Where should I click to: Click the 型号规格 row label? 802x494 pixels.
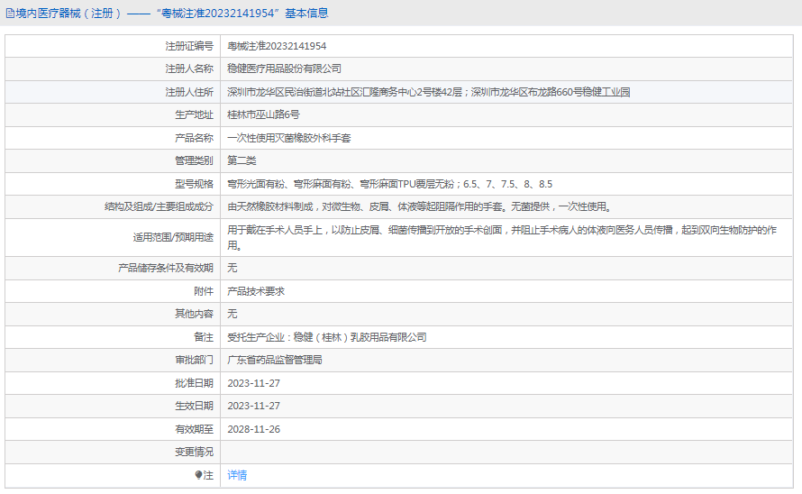(194, 184)
